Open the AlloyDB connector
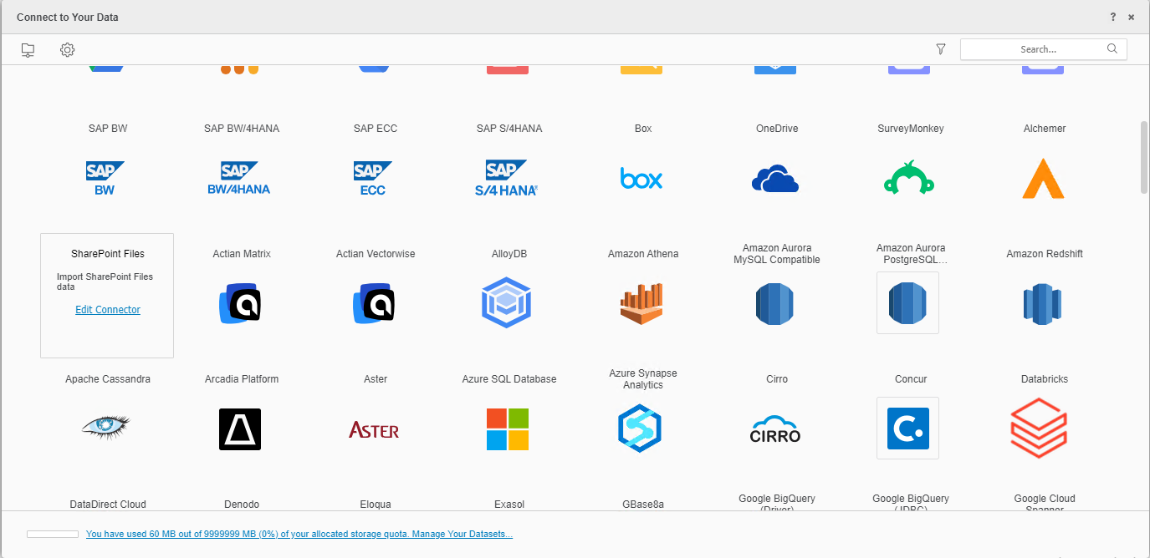This screenshot has width=1150, height=558. pyautogui.click(x=508, y=302)
